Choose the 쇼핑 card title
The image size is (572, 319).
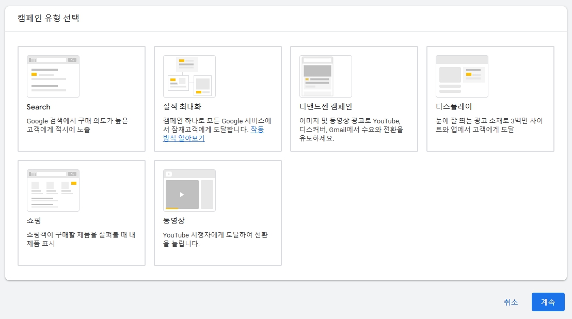[x=34, y=220]
